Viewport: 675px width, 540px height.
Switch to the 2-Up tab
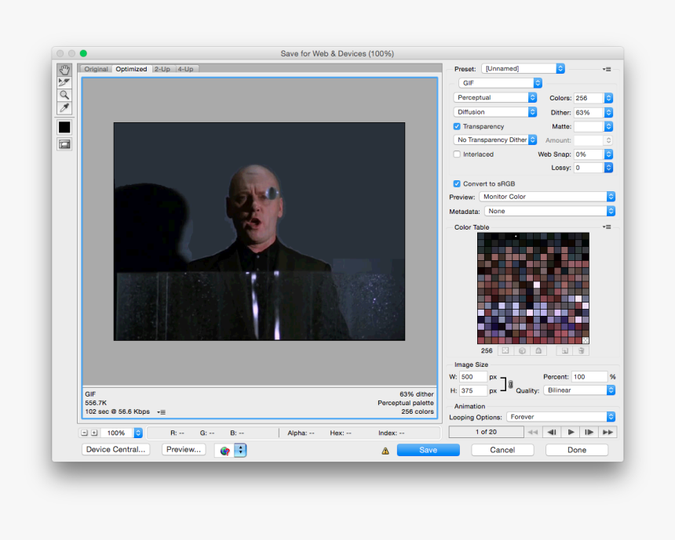coord(162,69)
